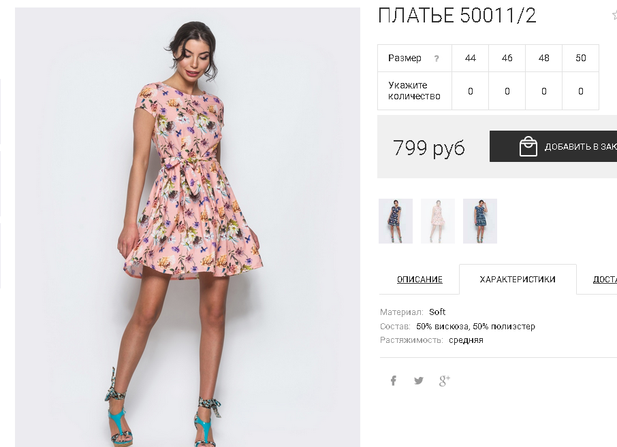Click quantity field under size 50
This screenshot has width=617, height=447.
click(580, 91)
